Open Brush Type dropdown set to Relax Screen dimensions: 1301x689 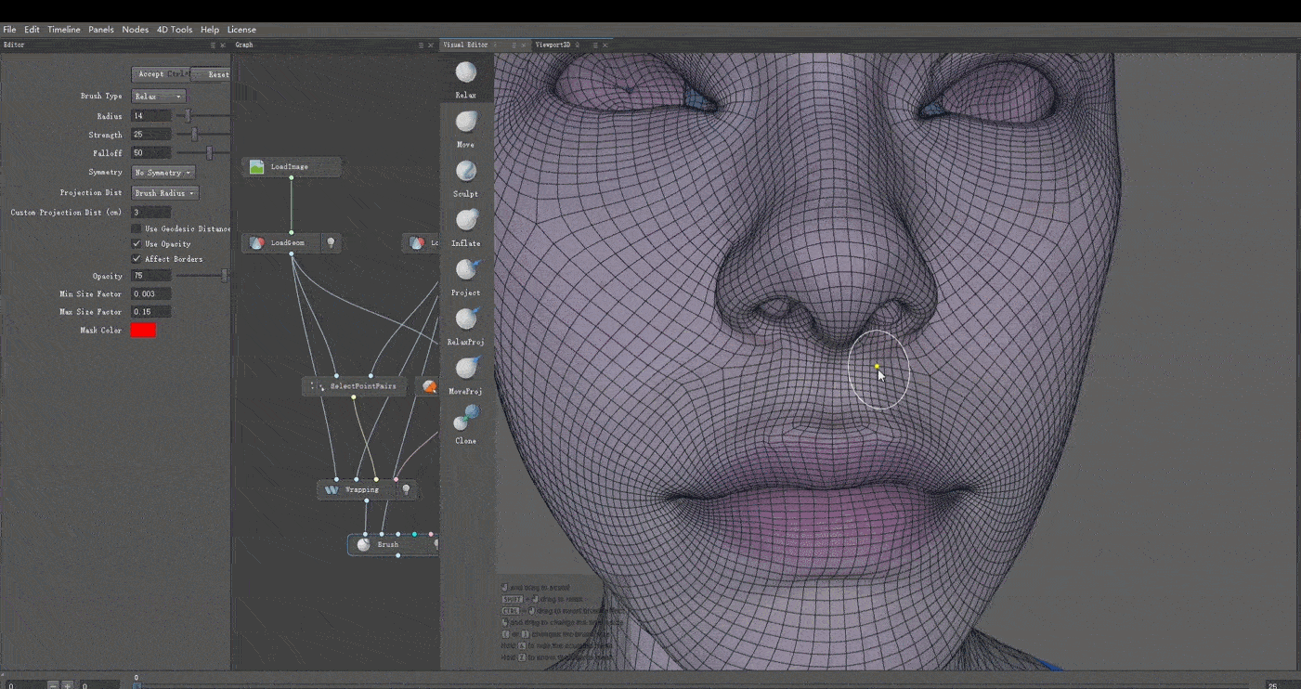pyautogui.click(x=159, y=97)
